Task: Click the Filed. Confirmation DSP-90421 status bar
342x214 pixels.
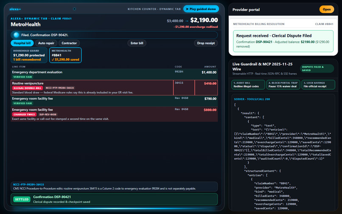Action: (114, 35)
